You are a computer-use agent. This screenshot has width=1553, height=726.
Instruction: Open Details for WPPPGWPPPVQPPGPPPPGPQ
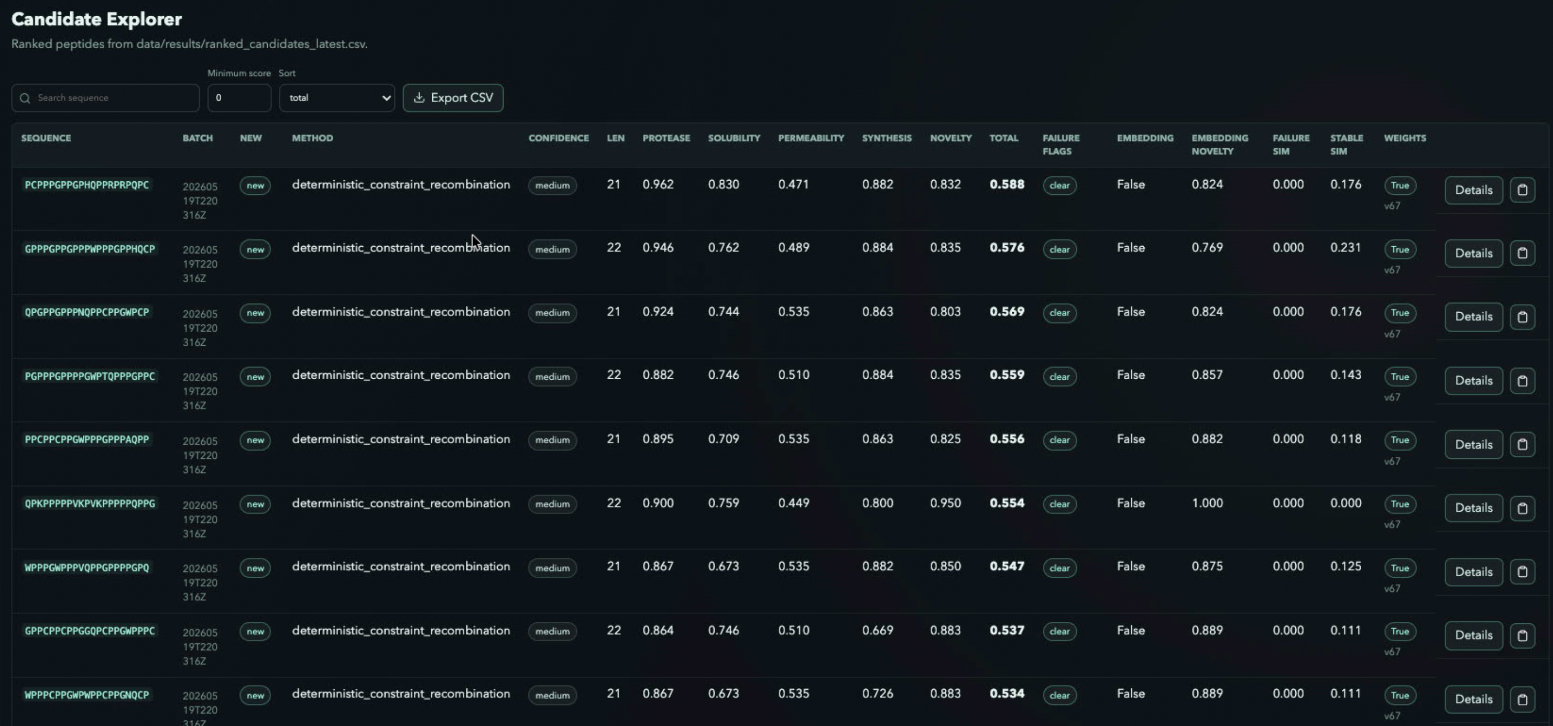[x=1473, y=572]
